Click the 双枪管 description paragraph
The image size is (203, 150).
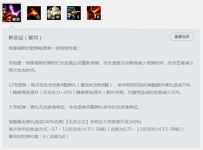coord(101,67)
